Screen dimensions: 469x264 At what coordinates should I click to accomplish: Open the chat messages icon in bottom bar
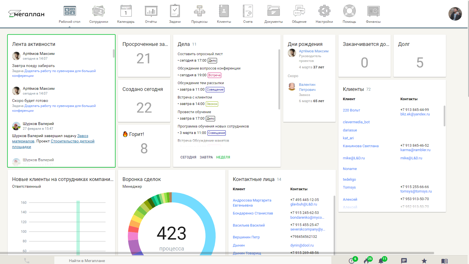[404, 261]
